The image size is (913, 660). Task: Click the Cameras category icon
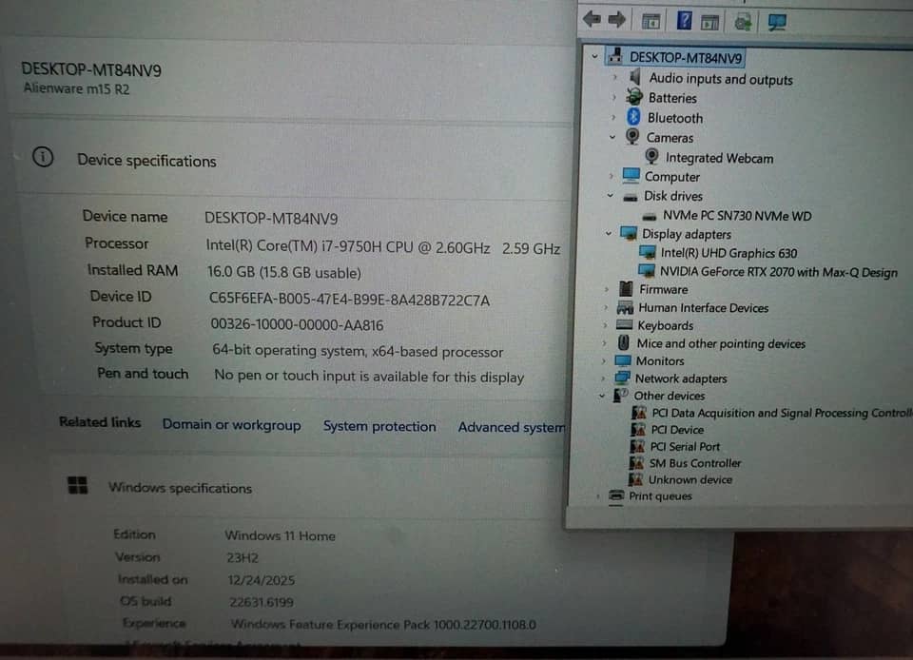tap(632, 136)
